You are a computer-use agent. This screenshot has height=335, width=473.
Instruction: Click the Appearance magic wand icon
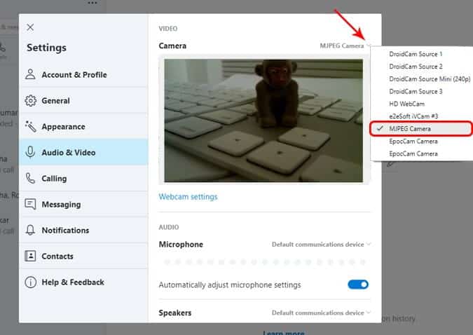(30, 126)
